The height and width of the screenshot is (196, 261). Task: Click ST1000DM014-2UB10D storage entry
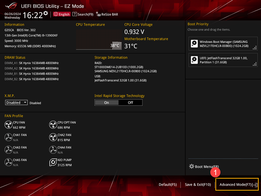tap(119, 67)
